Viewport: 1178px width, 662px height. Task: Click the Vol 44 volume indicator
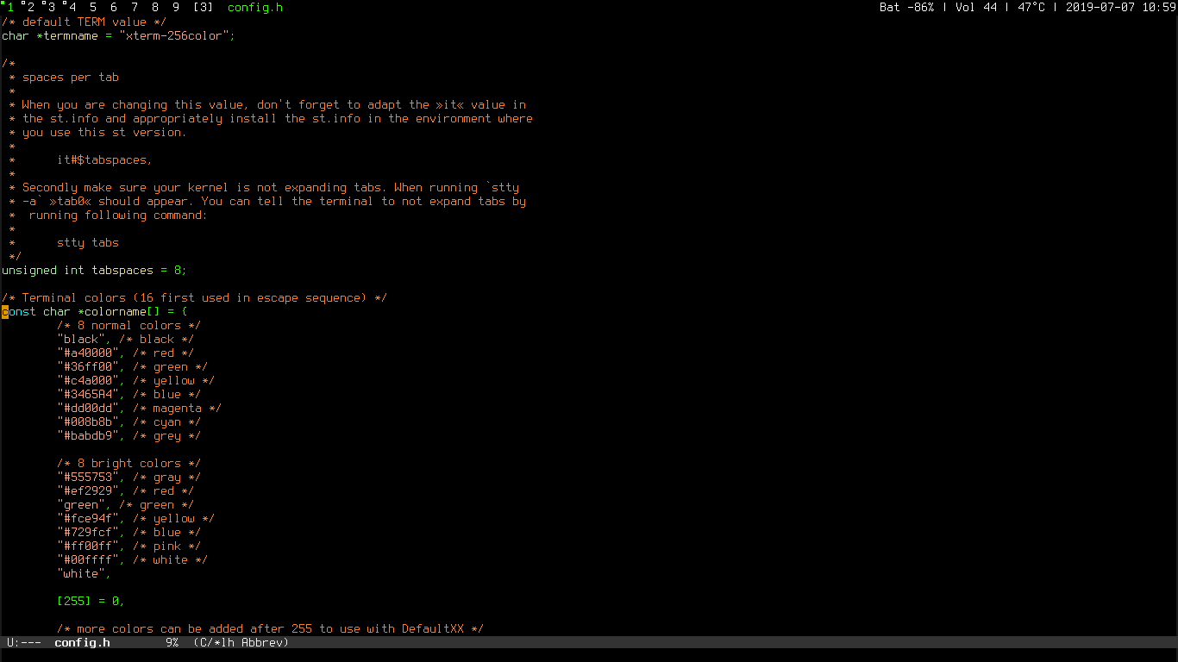pos(975,8)
